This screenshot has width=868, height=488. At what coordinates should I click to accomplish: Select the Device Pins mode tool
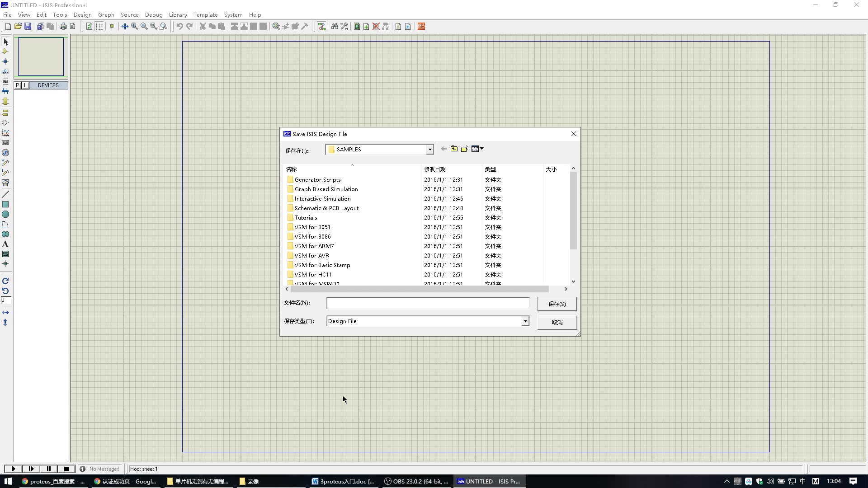click(5, 122)
